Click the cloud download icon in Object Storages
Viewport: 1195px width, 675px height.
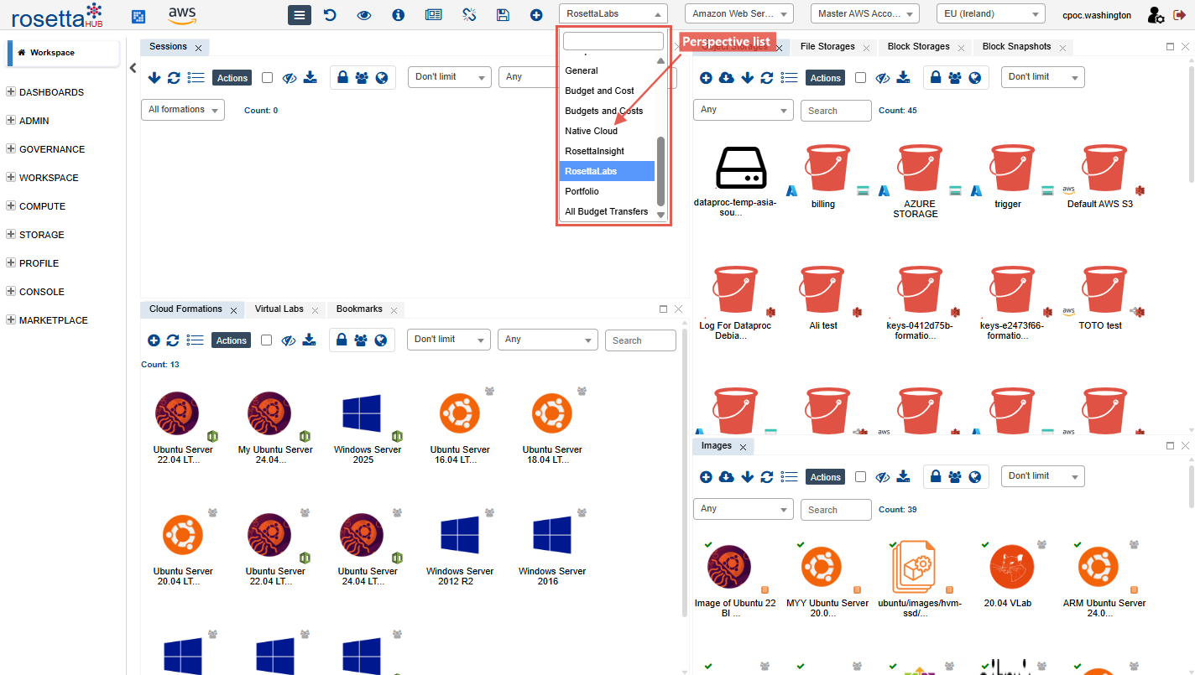point(727,78)
